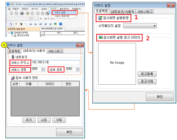The image size is (177, 140).
Task: Select the curved polygon shape tool
Action: point(36,24)
